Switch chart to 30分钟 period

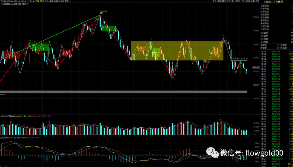point(17,1)
